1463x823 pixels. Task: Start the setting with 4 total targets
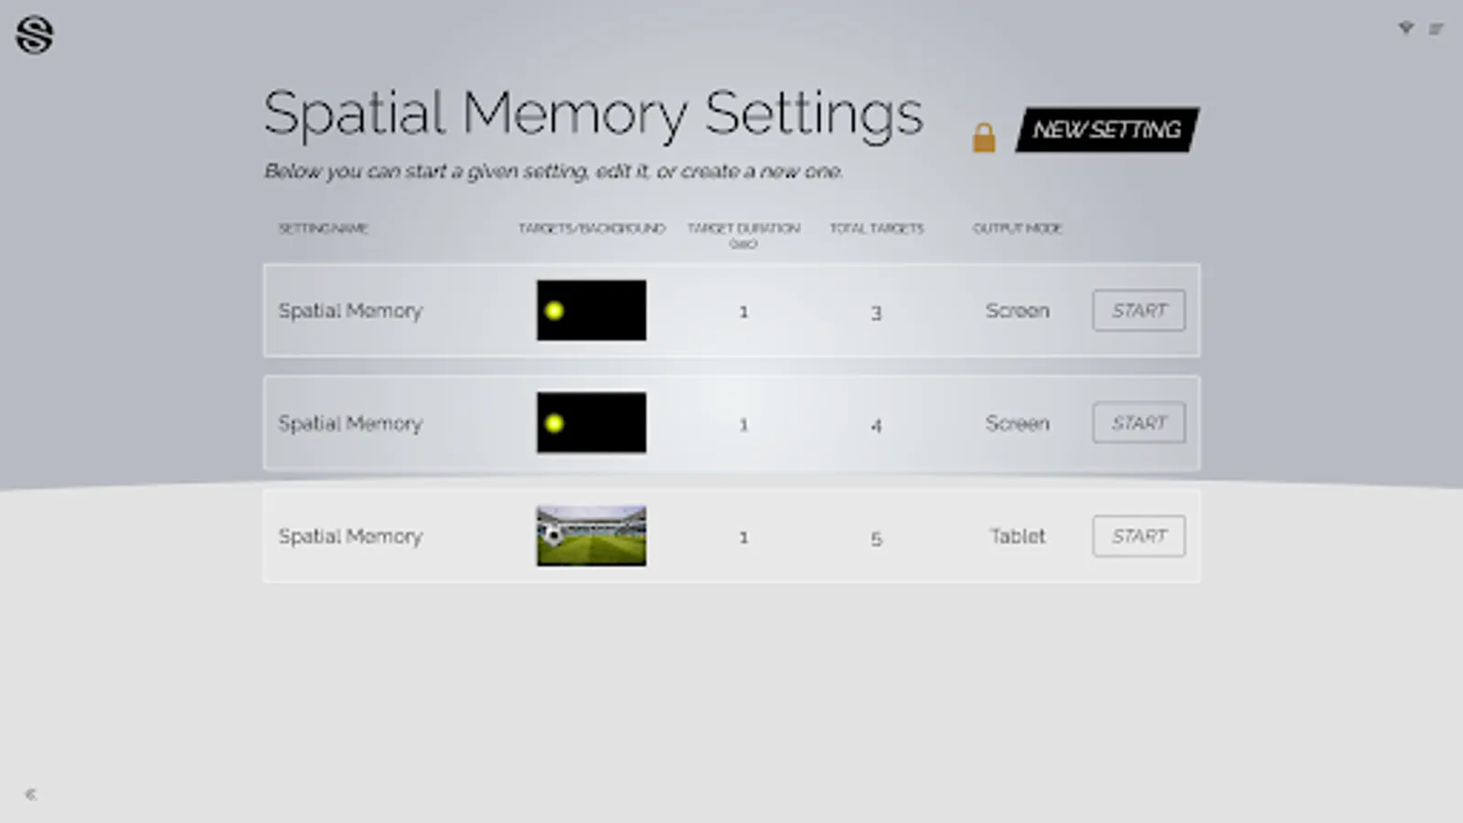pyautogui.click(x=1139, y=423)
